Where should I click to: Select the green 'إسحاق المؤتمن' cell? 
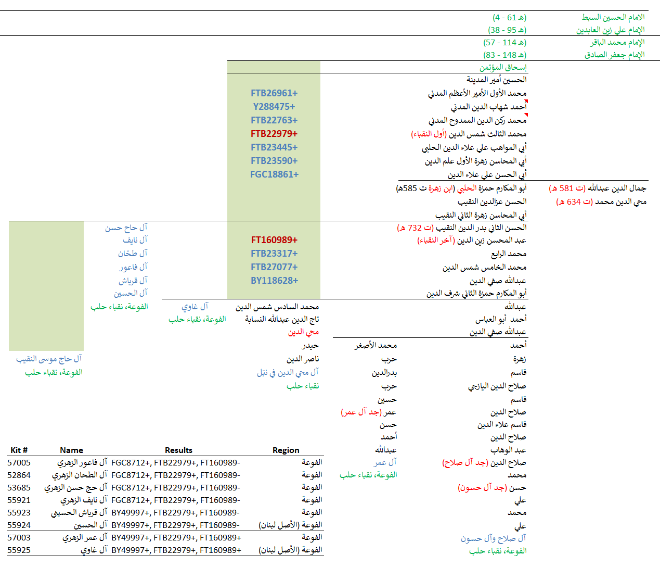click(502, 67)
